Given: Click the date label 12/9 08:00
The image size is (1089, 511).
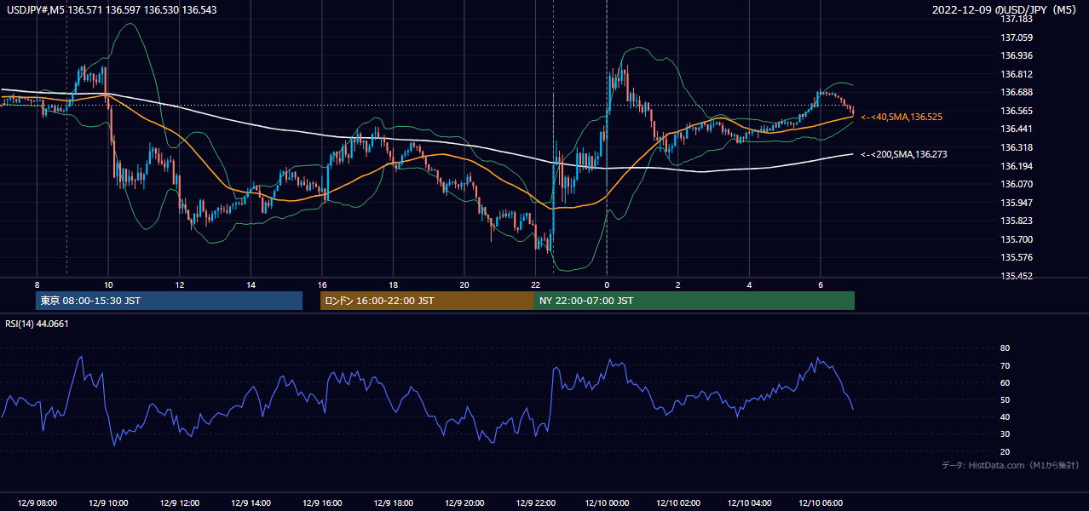Looking at the screenshot, I should [x=37, y=503].
